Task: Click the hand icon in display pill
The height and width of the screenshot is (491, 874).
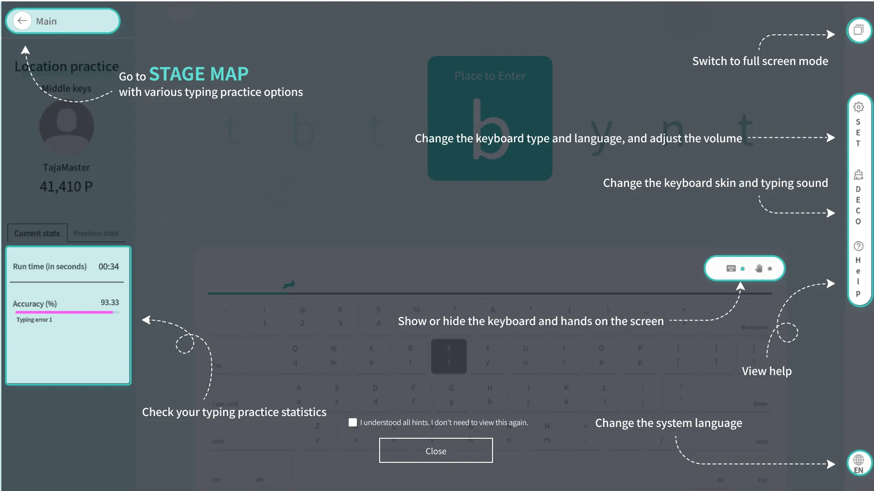Action: (x=758, y=268)
